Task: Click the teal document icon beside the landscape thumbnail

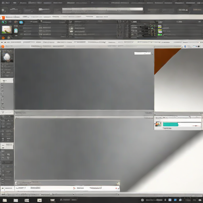Action: pyautogui.click(x=16, y=31)
